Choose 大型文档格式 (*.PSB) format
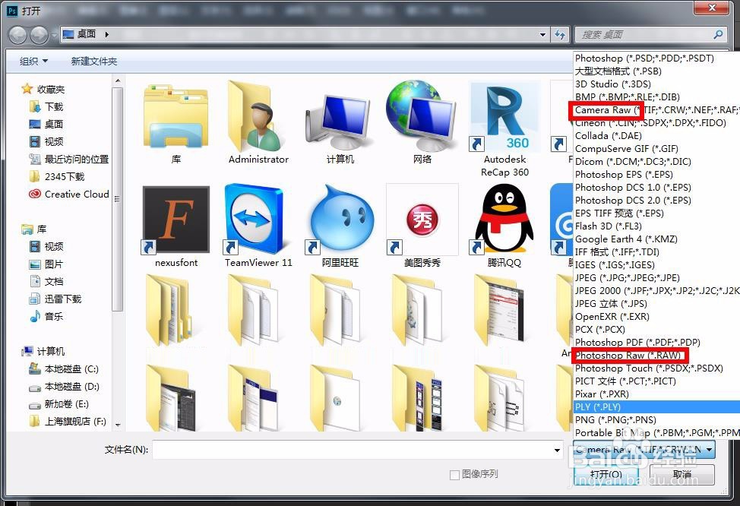This screenshot has width=740, height=506. pyautogui.click(x=656, y=71)
